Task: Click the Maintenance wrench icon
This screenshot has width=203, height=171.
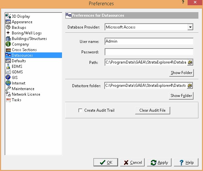Action: click(x=8, y=89)
